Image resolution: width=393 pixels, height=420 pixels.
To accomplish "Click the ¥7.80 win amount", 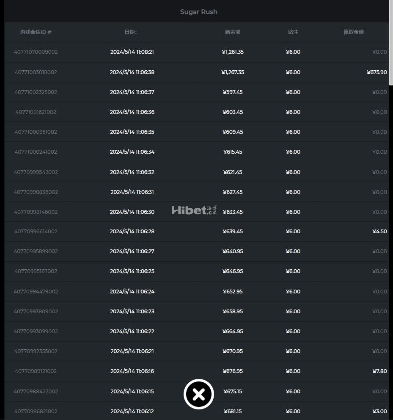I will point(379,371).
